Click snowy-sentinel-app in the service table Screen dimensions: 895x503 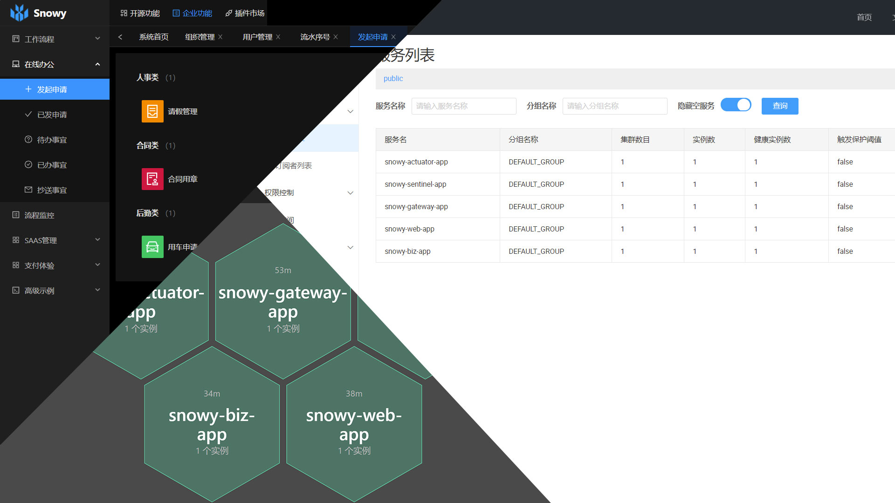pos(415,184)
